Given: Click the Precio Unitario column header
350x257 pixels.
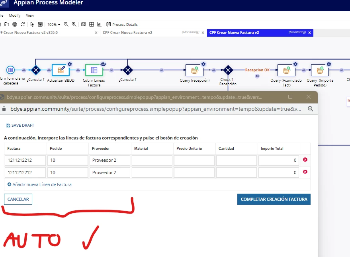Looking at the screenshot, I should (x=189, y=149).
